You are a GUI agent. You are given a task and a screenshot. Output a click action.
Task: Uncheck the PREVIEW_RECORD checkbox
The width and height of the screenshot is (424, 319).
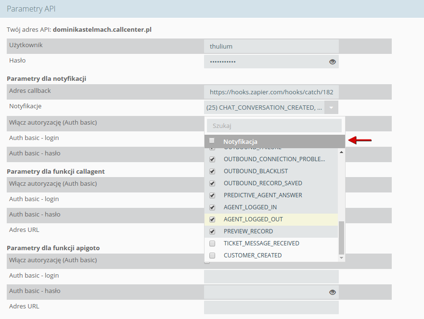pyautogui.click(x=212, y=231)
